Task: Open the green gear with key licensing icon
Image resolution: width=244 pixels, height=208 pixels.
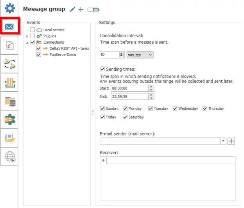Action: 10,119
